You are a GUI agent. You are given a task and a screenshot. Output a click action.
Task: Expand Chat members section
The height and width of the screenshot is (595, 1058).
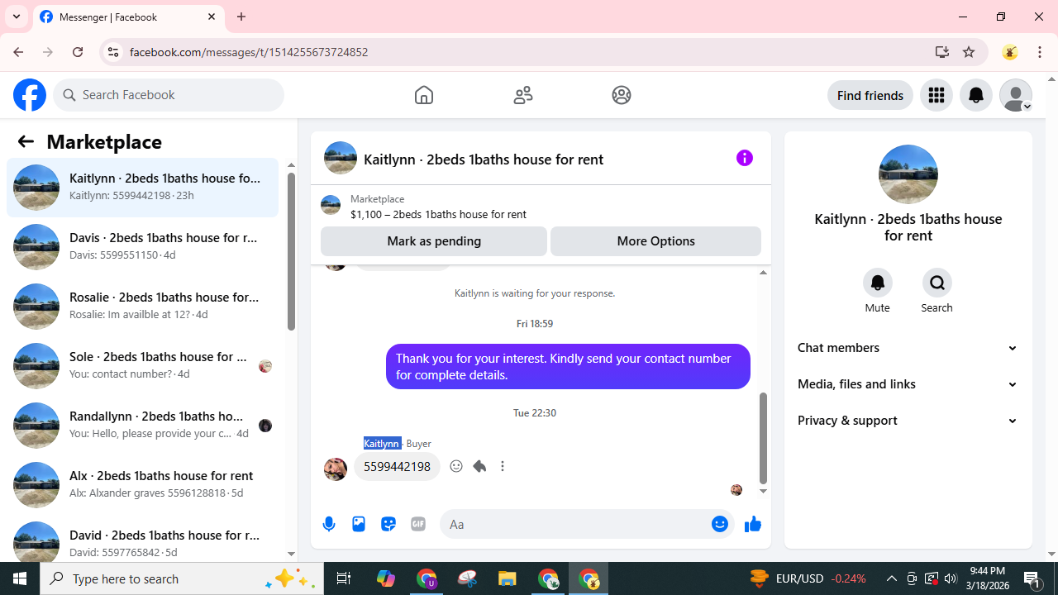[908, 348]
